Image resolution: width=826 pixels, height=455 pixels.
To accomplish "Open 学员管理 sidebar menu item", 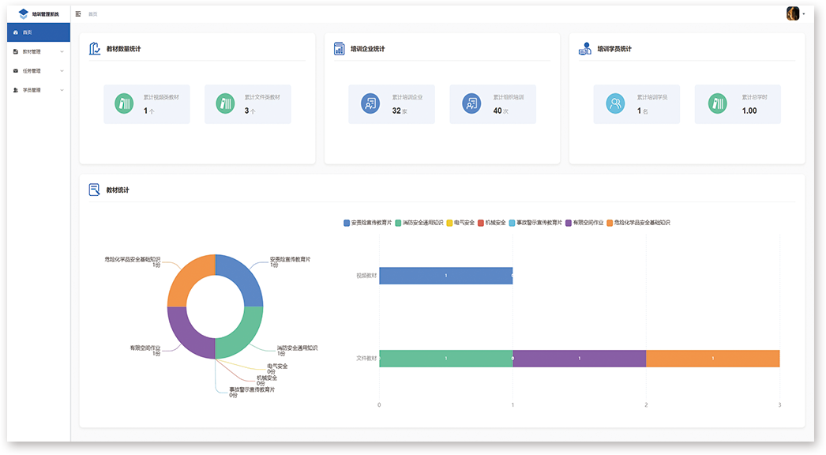I will [x=38, y=90].
